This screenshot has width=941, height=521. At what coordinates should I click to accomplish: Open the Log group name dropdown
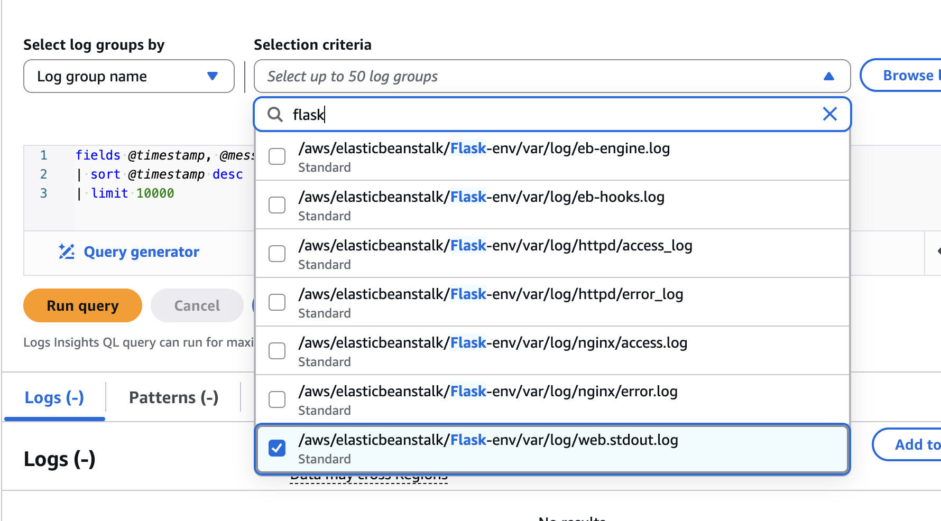tap(129, 76)
